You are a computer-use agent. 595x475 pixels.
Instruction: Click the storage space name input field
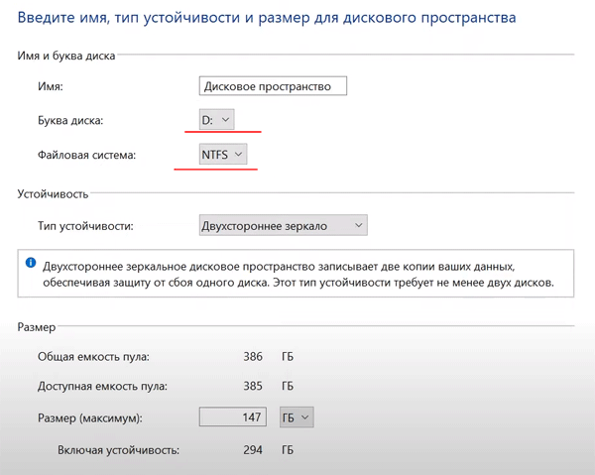(x=273, y=86)
